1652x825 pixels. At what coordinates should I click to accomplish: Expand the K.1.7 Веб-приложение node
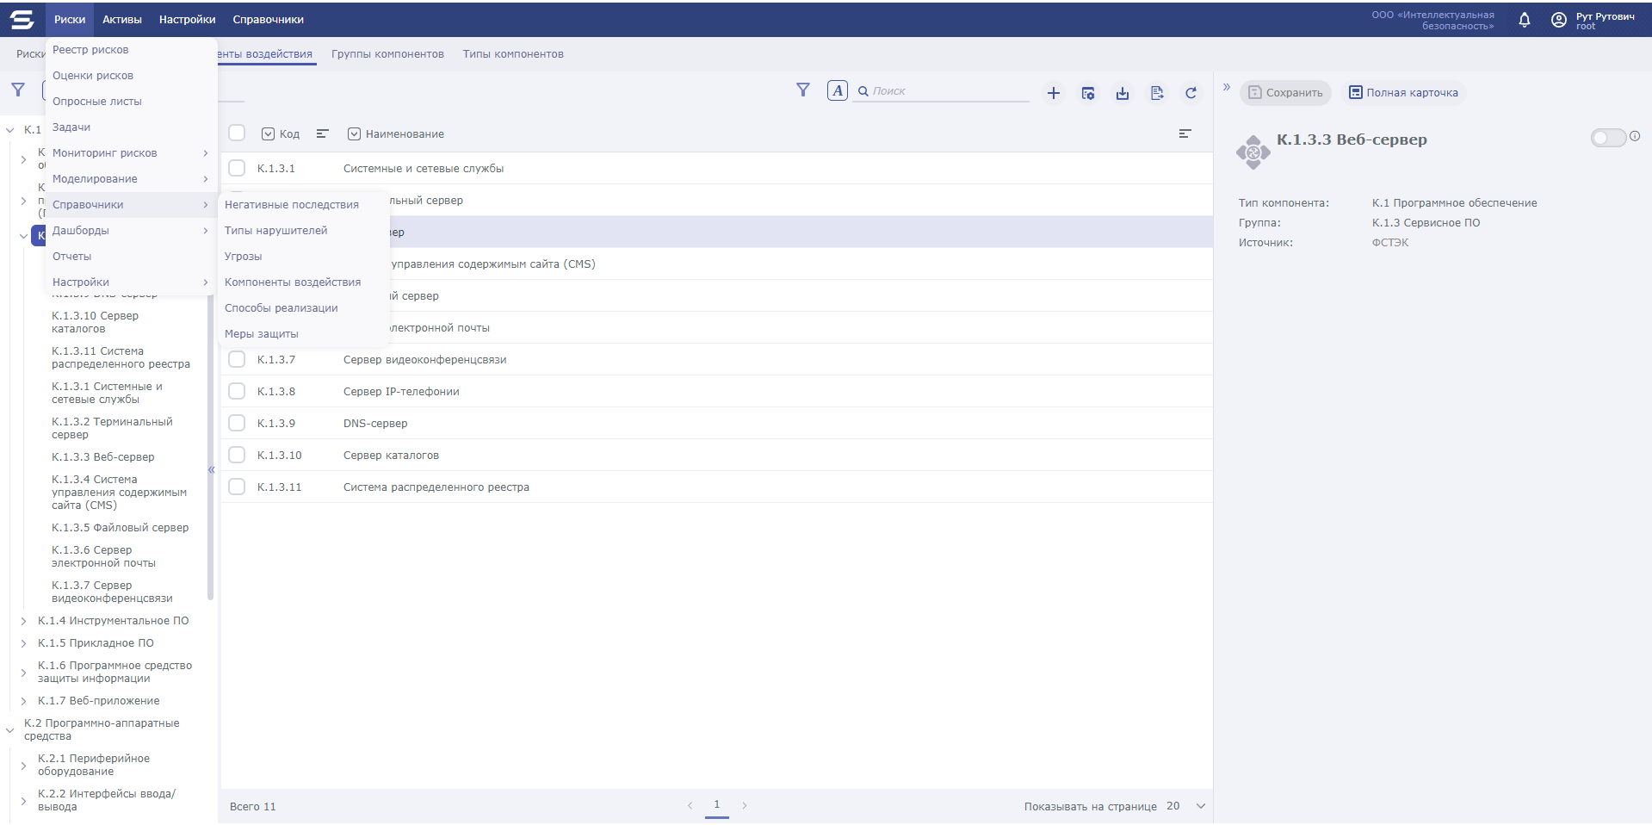coord(23,701)
